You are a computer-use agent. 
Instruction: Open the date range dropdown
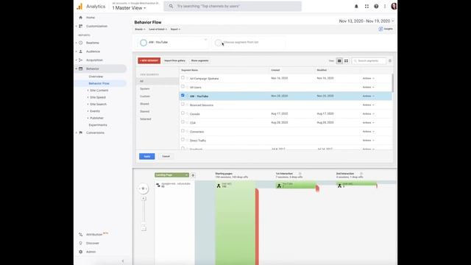click(366, 21)
